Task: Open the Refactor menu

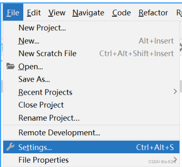Action: click(153, 13)
